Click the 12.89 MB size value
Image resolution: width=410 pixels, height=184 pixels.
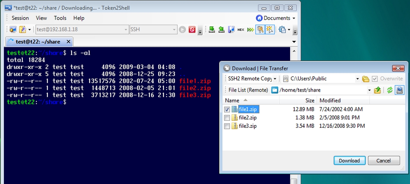point(303,109)
